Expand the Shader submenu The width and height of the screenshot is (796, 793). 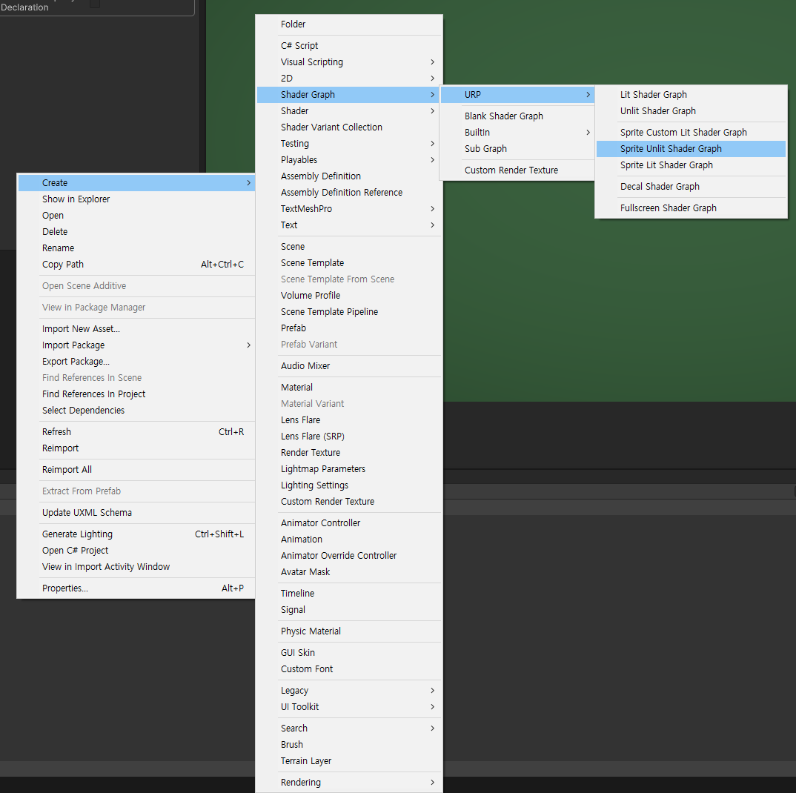[x=349, y=110]
